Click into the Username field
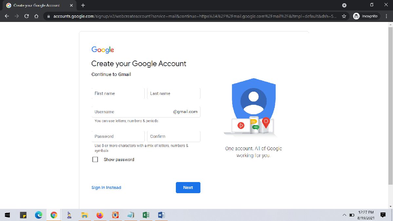 pos(146,112)
